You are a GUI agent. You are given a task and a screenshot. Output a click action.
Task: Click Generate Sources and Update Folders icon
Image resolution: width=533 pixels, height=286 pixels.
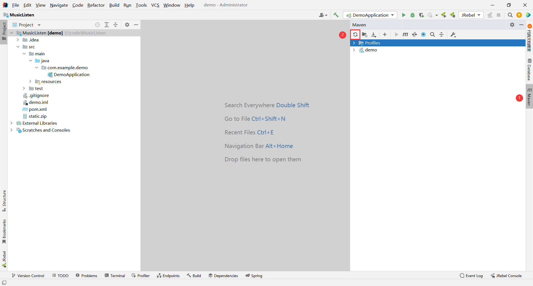tap(364, 34)
